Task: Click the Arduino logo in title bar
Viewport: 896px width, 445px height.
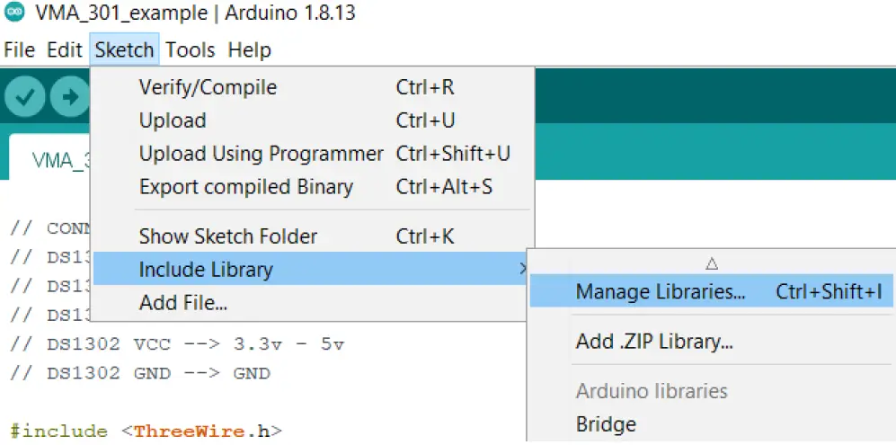Action: click(x=13, y=14)
